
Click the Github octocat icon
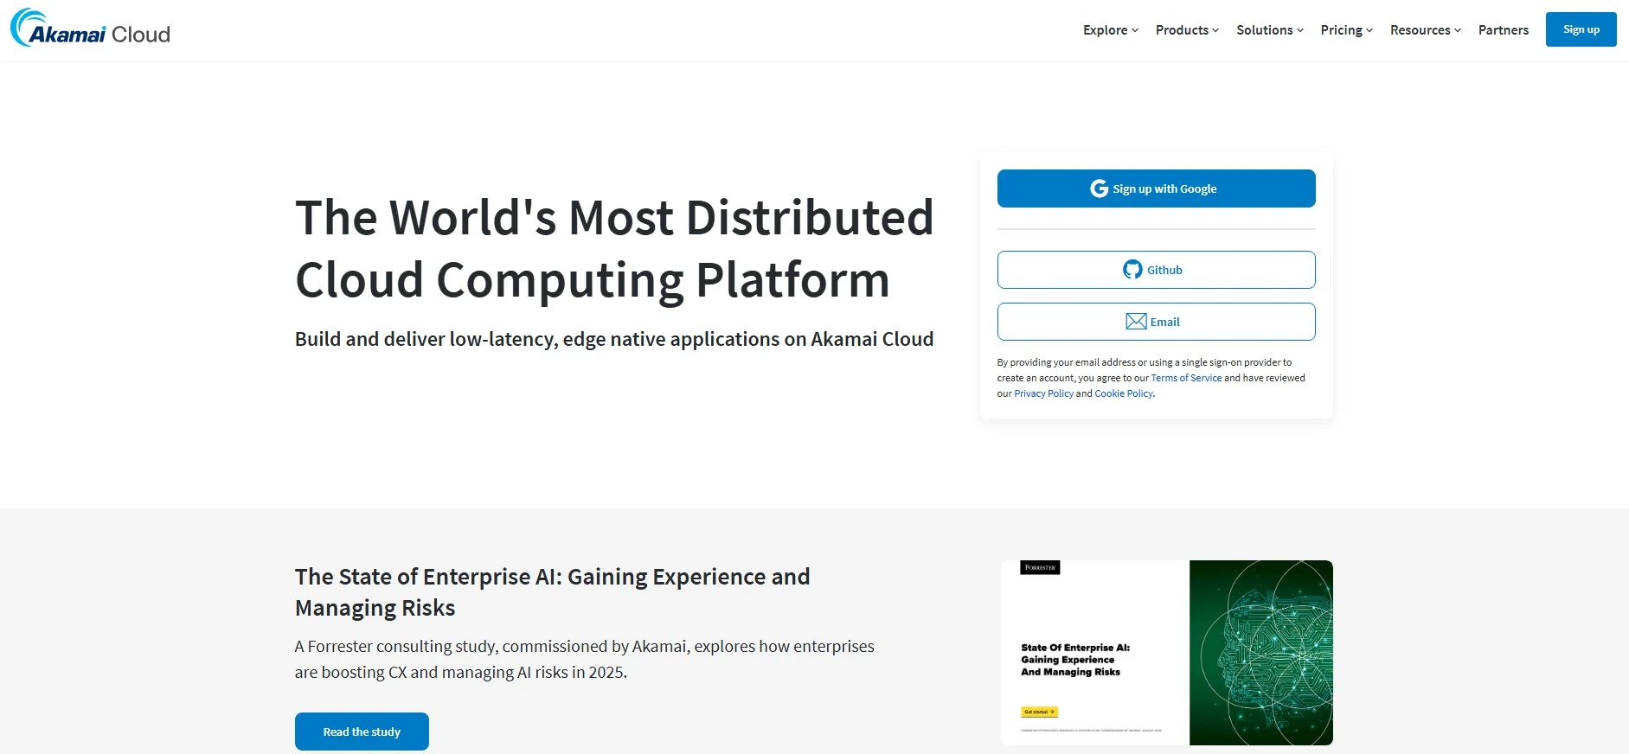1132,270
